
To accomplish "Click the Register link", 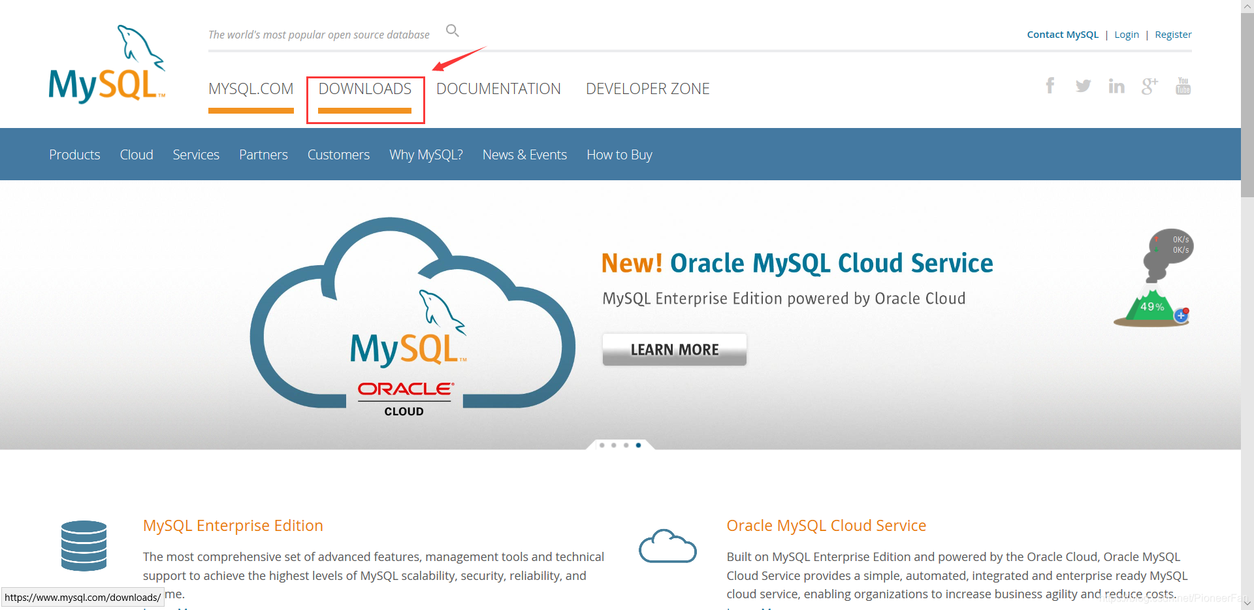I will (1173, 35).
